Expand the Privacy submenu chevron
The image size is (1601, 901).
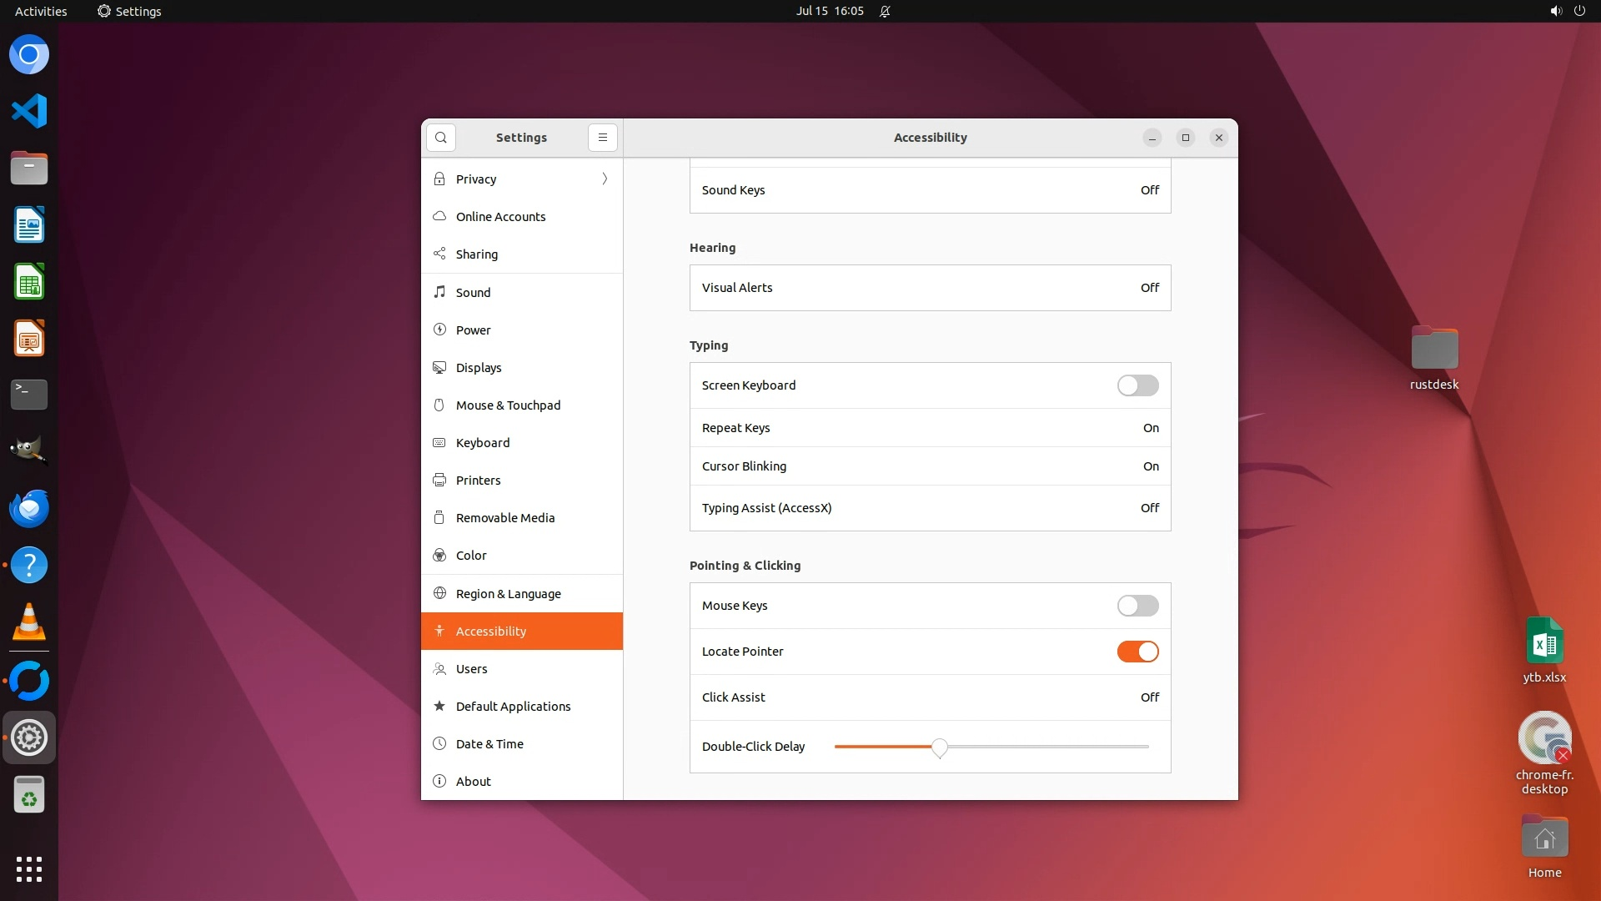[x=605, y=179]
